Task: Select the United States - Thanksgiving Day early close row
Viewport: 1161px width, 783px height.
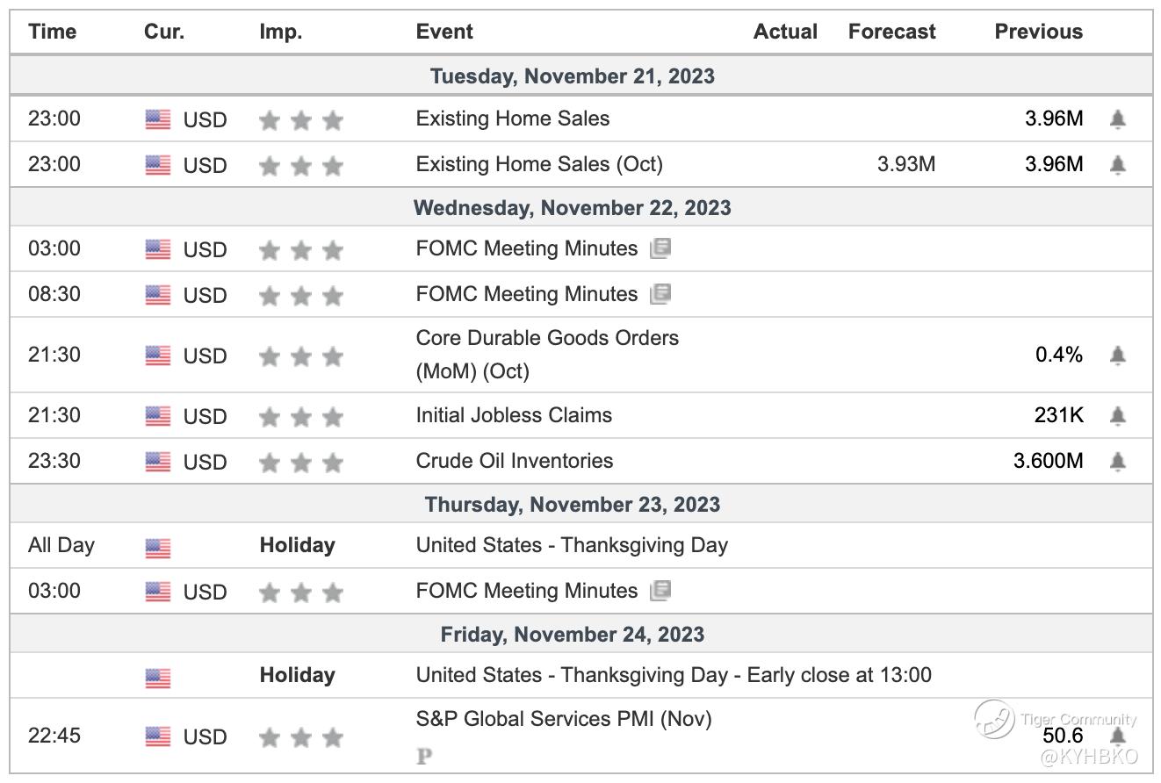Action: pyautogui.click(x=674, y=675)
